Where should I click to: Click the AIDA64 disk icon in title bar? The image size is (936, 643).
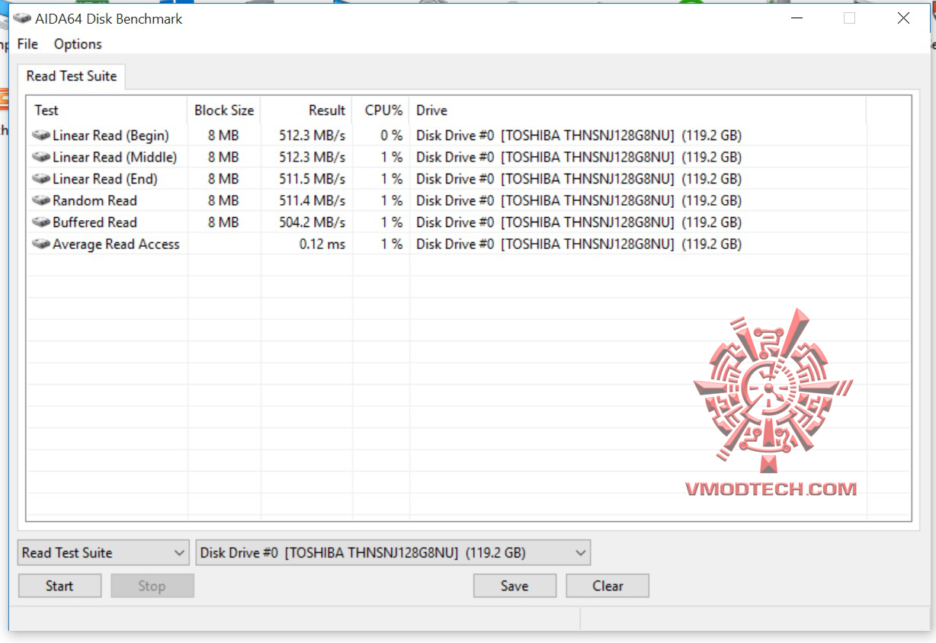tap(22, 19)
